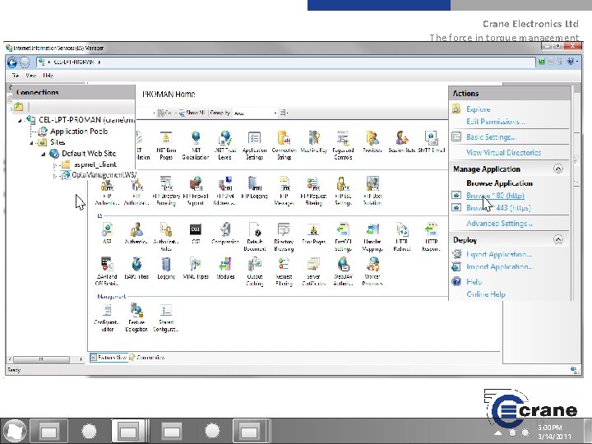The height and width of the screenshot is (444, 592).
Task: Open the View menu
Action: [31, 76]
